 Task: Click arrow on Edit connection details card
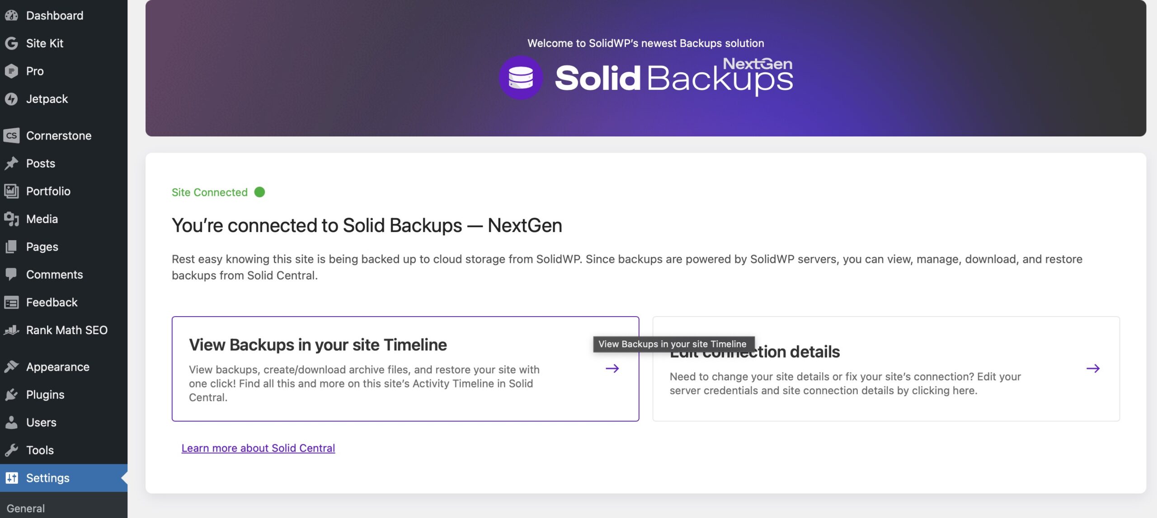pos(1093,369)
